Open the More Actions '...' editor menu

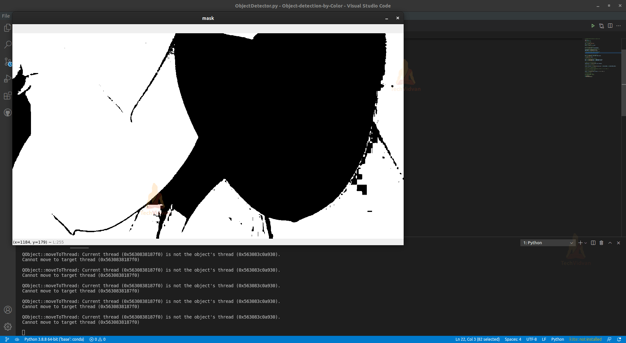(619, 26)
